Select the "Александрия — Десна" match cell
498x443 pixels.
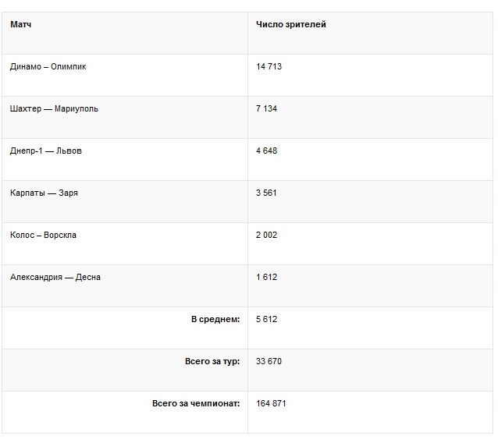[55, 278]
